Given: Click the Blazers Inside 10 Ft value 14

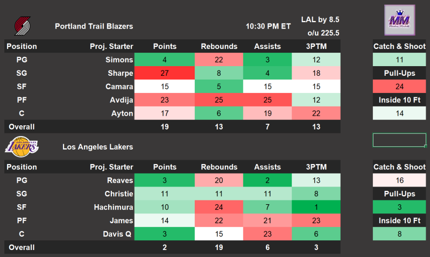Looking at the screenshot, I should coord(399,113).
